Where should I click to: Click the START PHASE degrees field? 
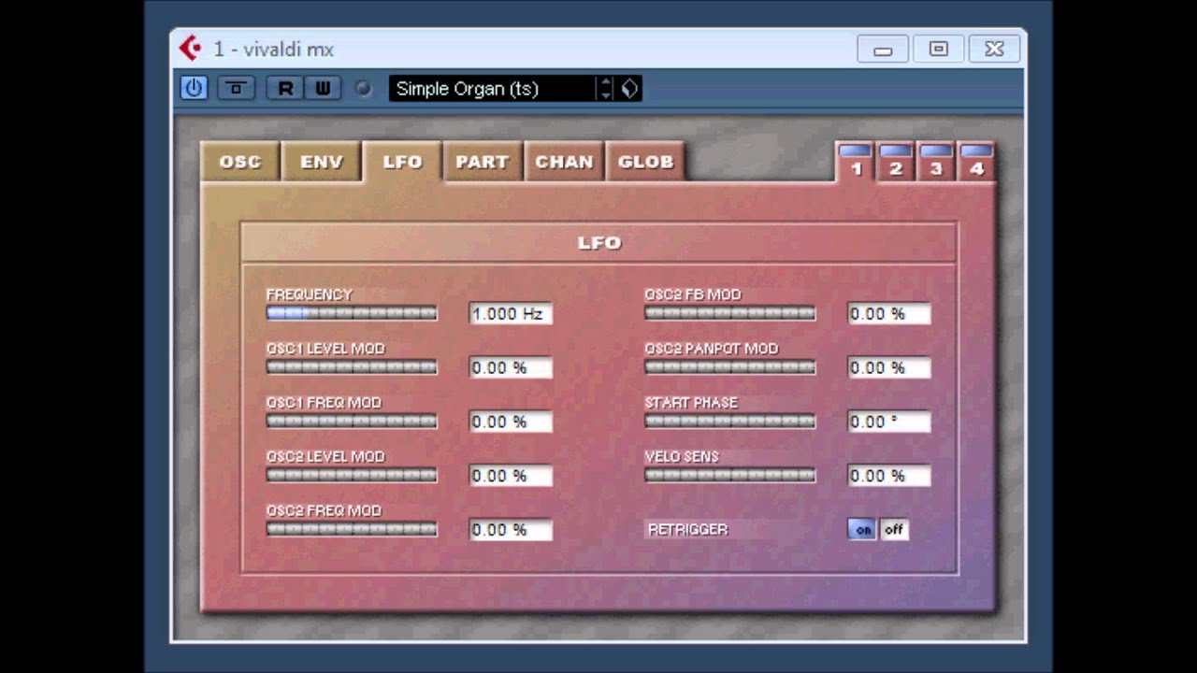[x=889, y=422]
